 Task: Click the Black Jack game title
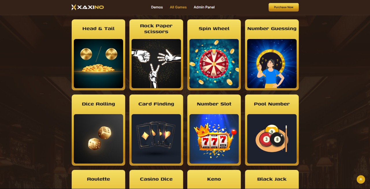[x=272, y=179]
